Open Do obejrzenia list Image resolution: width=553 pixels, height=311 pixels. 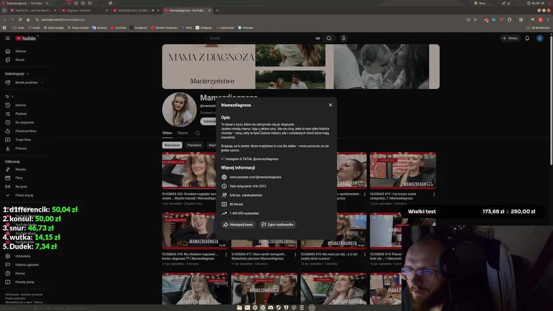coord(25,122)
